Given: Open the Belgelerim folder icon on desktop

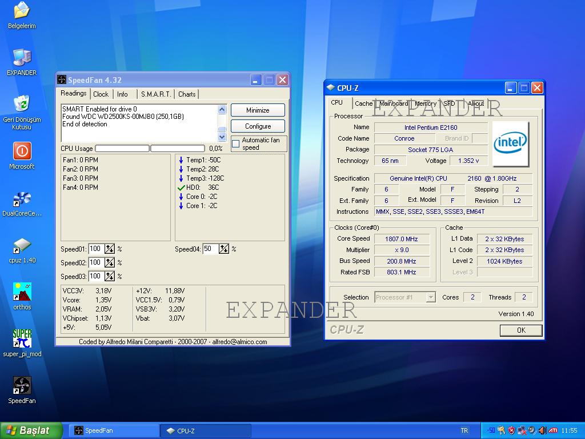Looking at the screenshot, I should coord(22,10).
